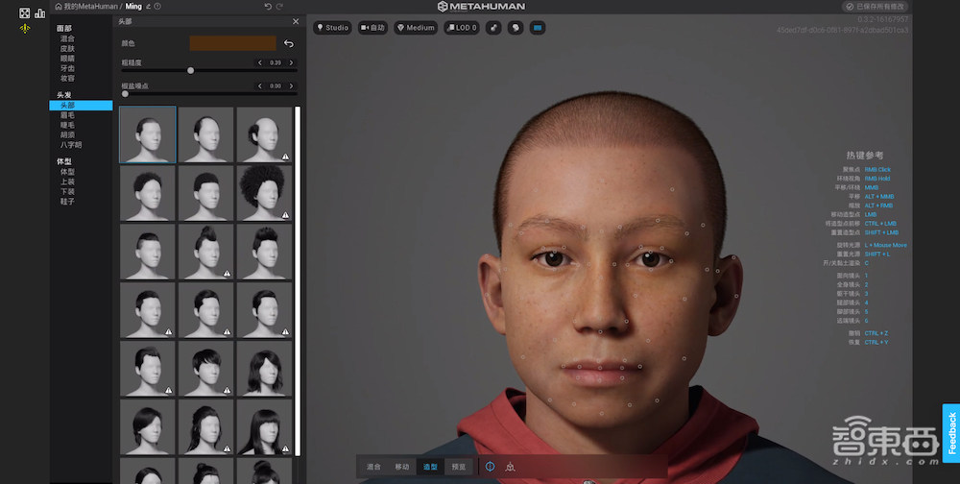Click the Feedback button on right edge
Viewport: 960px width, 484px height.
[x=951, y=433]
